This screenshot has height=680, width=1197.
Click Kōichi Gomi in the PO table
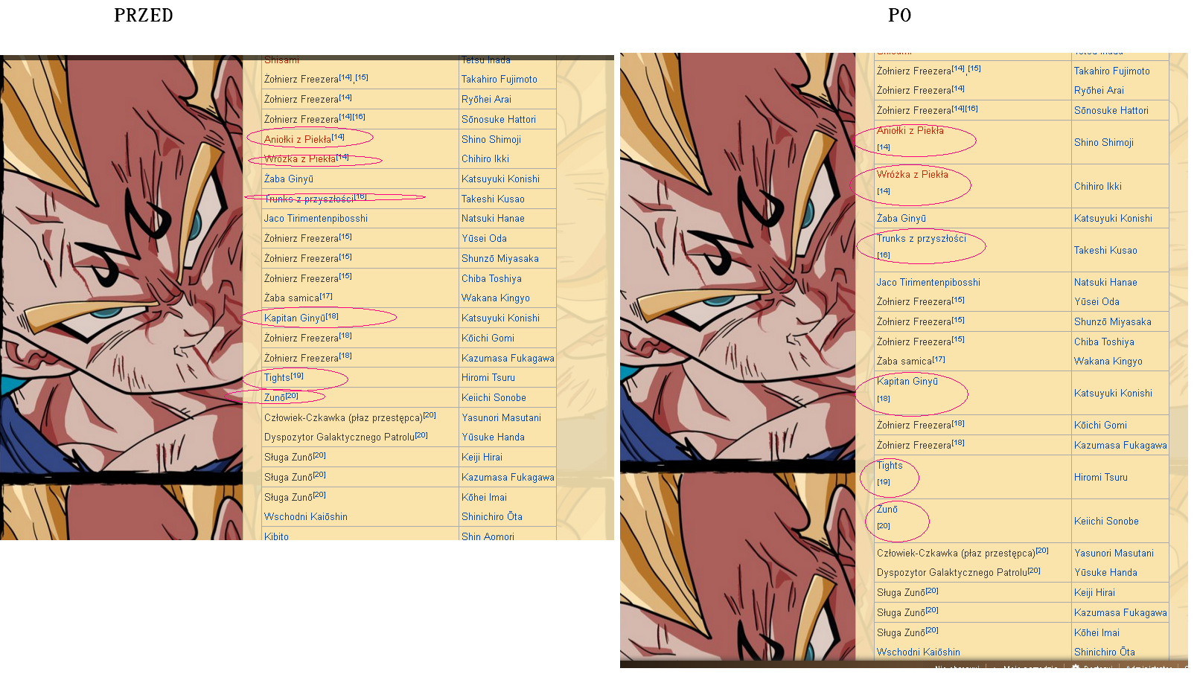[x=1100, y=426]
